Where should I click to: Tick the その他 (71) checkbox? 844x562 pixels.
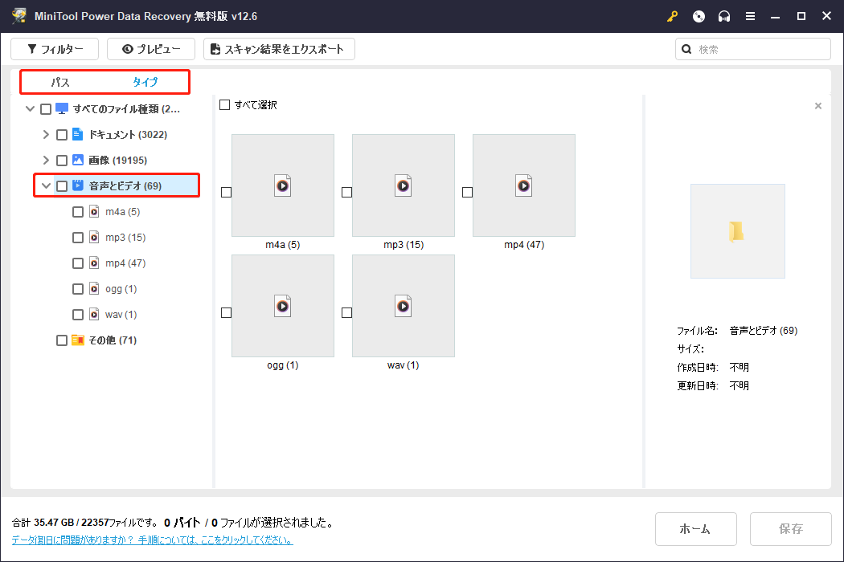click(x=62, y=340)
